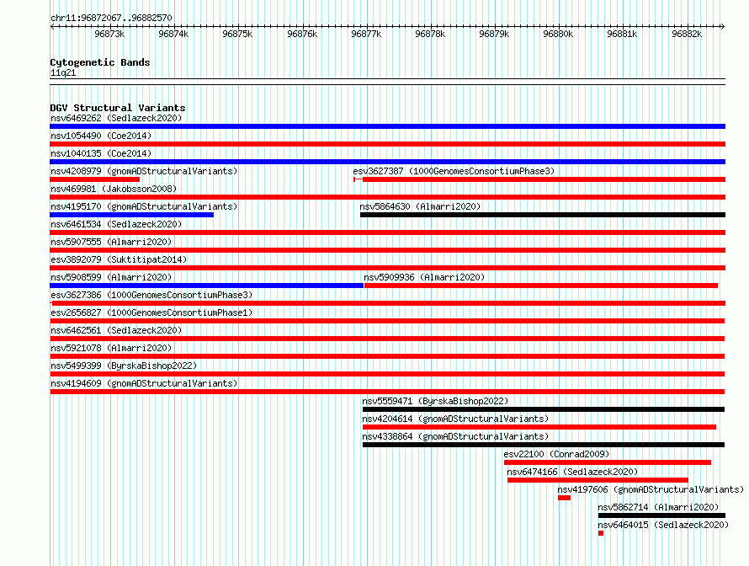Select the blue bar under nsv4195170
The image size is (749, 566).
(131, 215)
